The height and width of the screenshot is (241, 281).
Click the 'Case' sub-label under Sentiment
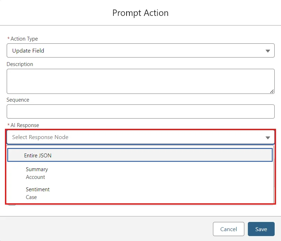point(31,197)
